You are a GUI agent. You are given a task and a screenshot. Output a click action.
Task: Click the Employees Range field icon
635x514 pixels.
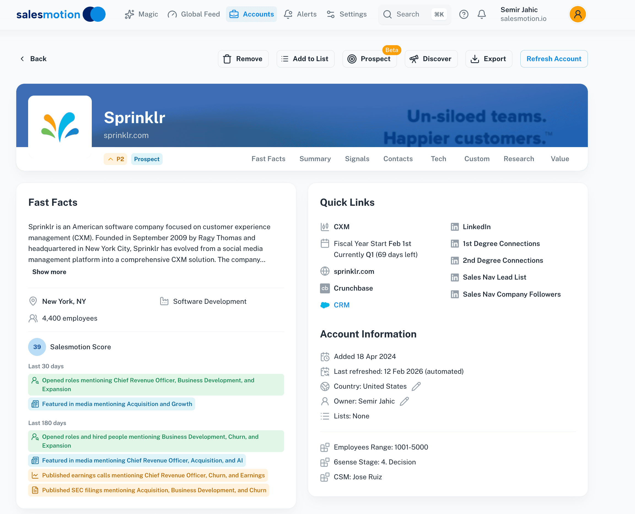click(325, 447)
